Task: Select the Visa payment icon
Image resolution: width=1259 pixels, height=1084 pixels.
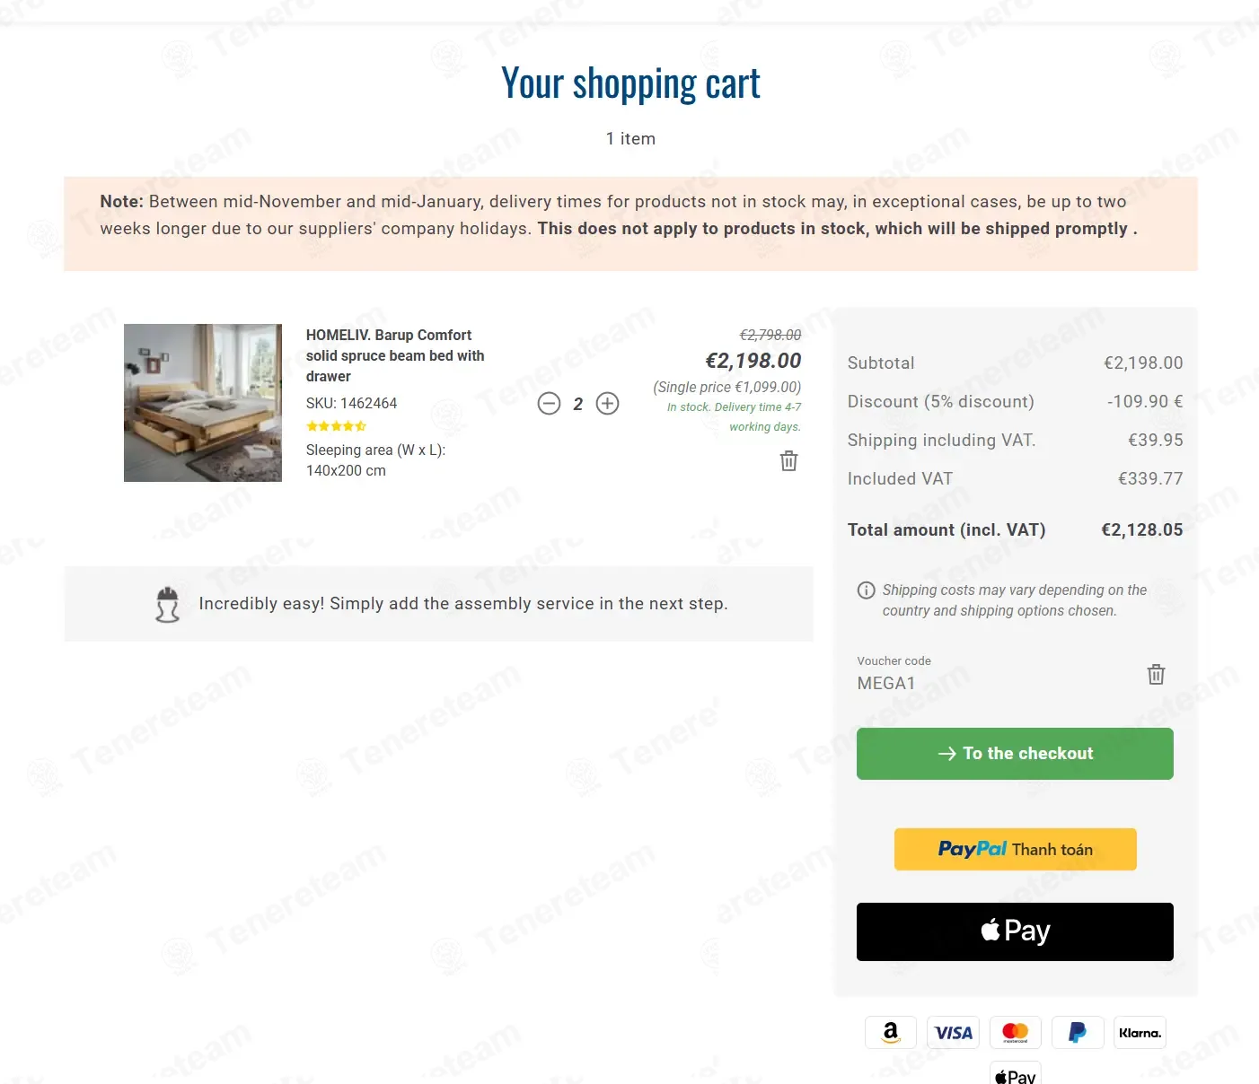Action: click(x=953, y=1033)
